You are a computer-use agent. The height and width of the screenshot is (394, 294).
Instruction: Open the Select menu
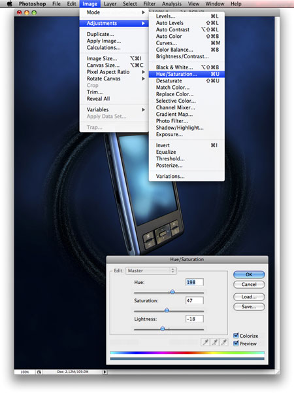point(130,4)
